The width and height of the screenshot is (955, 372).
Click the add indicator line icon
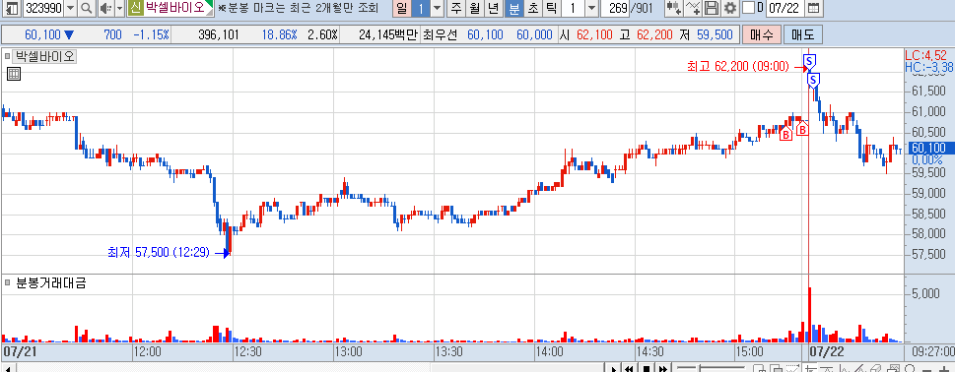693,9
